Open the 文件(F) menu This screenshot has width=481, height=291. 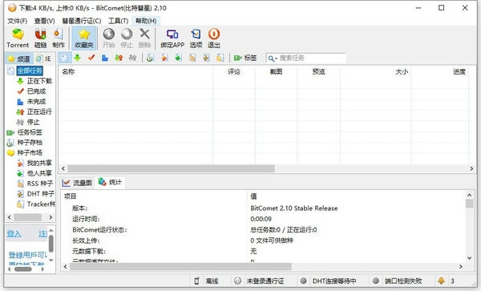(x=17, y=21)
